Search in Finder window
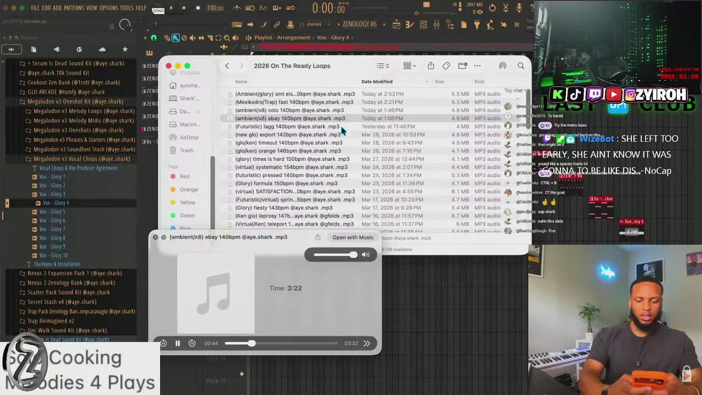Viewport: 702px width, 395px height. 520,66
